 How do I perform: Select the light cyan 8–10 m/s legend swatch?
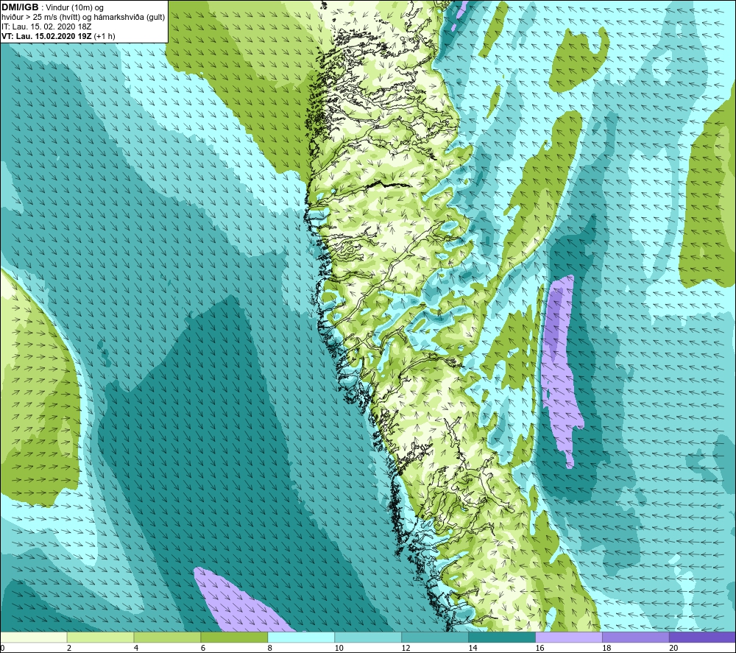(x=301, y=638)
